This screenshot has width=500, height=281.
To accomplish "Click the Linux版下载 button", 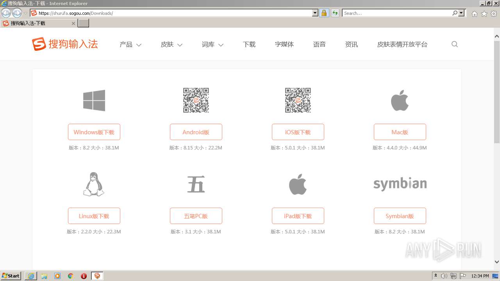I will tap(94, 216).
